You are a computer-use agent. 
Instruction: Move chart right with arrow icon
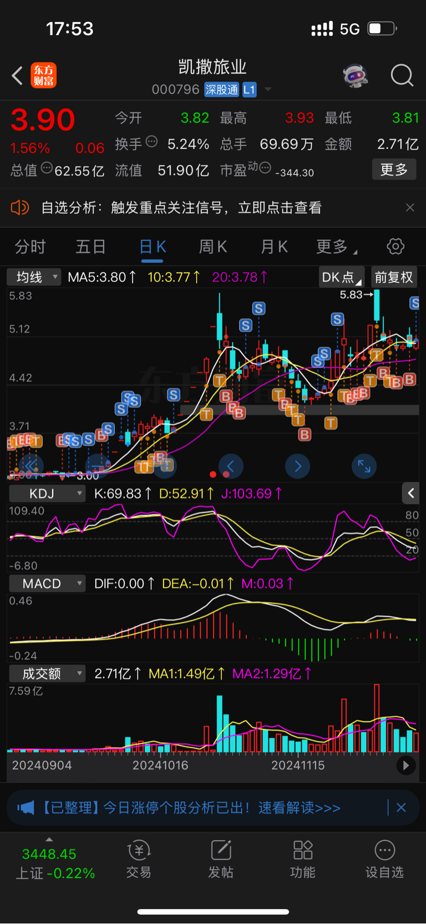coord(298,466)
